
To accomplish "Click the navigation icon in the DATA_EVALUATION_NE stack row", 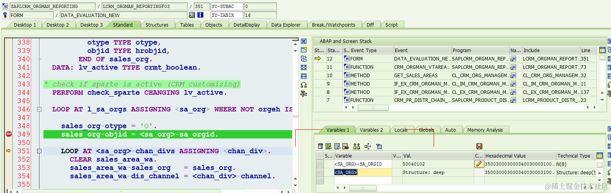I will click(x=513, y=58).
